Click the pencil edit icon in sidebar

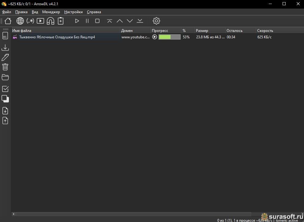pos(5,57)
